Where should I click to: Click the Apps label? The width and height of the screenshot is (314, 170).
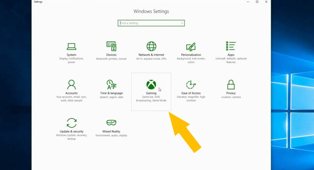pos(231,55)
